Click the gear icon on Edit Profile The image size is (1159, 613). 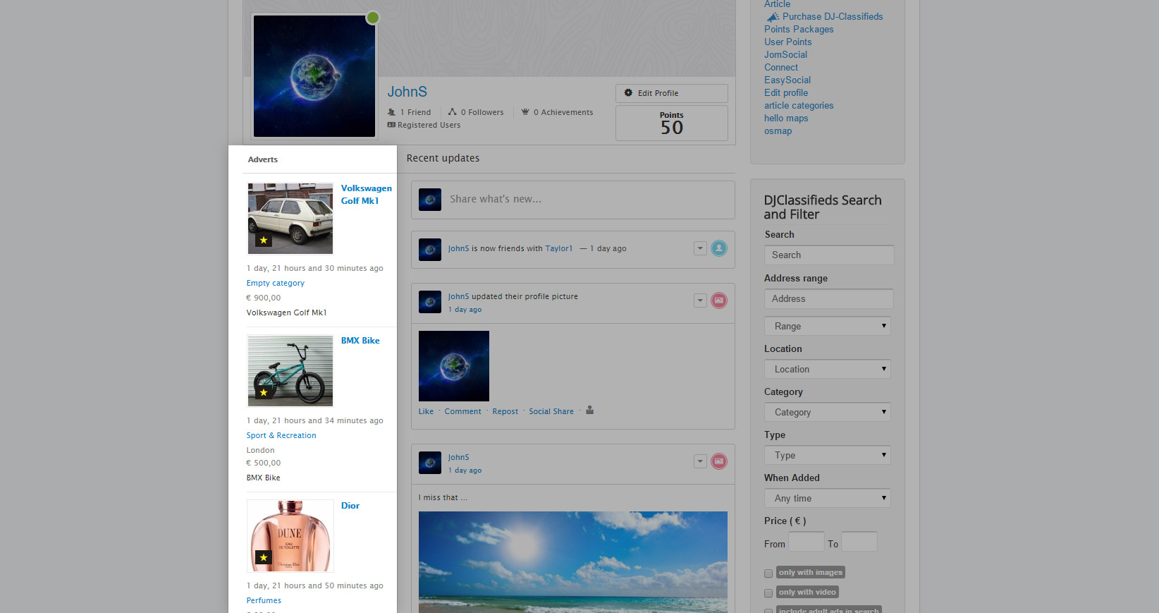(x=628, y=93)
